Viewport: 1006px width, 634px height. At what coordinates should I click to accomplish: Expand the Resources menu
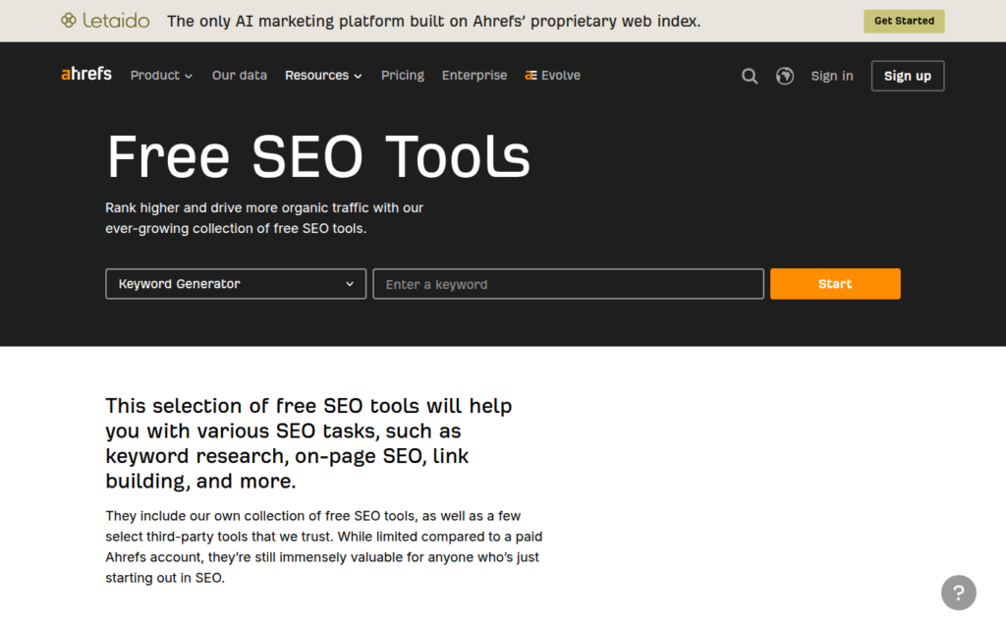[x=323, y=75]
